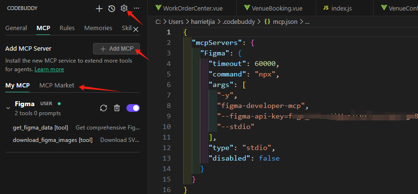418x194 pixels.
Task: Disable the Figma MCP server toggle
Action: pos(133,108)
